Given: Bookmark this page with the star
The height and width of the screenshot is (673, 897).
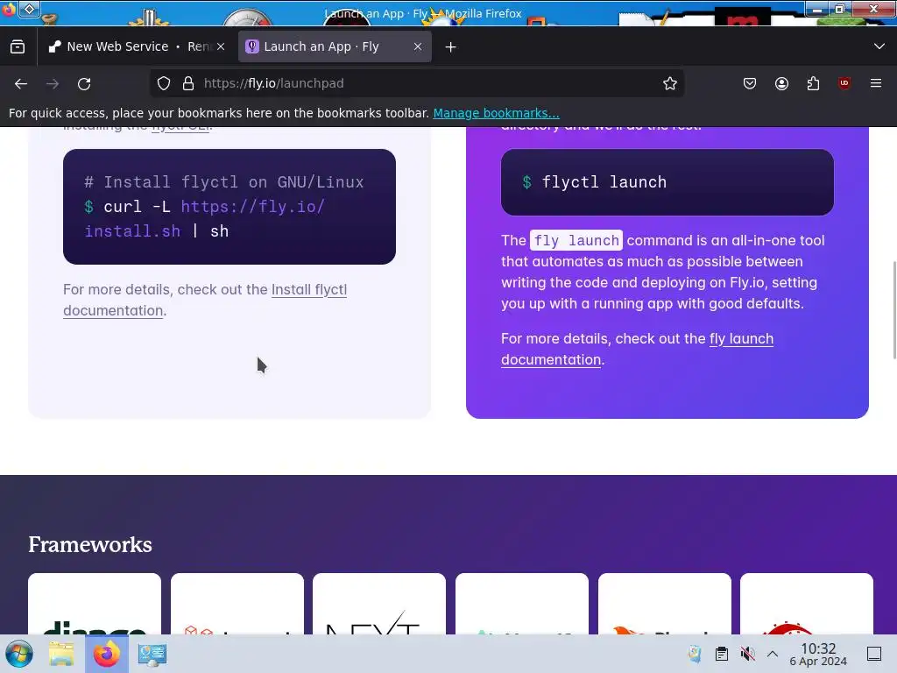Looking at the screenshot, I should click(x=670, y=83).
